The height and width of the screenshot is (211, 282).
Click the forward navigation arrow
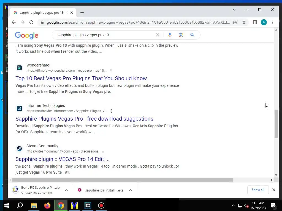click(x=23, y=22)
